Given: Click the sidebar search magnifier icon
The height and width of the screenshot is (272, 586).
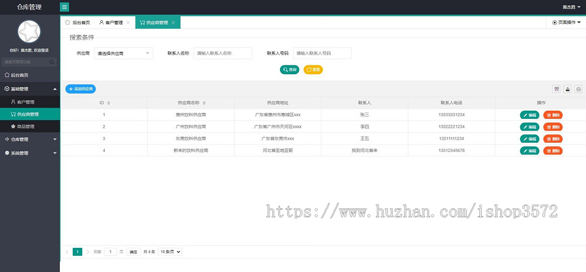Looking at the screenshot, I should click(x=52, y=62).
